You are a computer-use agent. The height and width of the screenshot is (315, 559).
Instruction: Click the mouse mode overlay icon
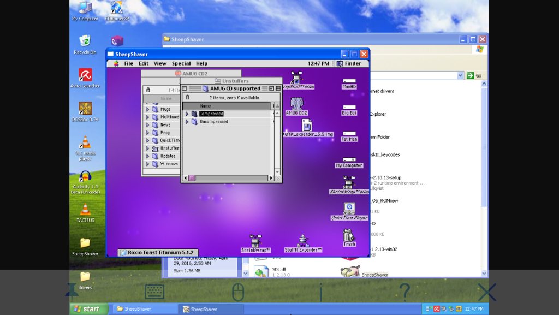coord(238,292)
